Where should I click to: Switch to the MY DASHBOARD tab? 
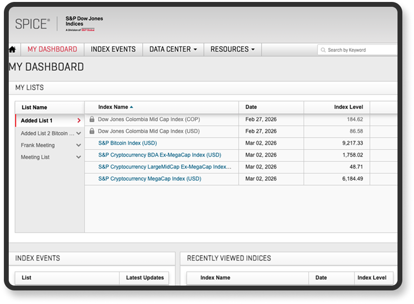52,49
